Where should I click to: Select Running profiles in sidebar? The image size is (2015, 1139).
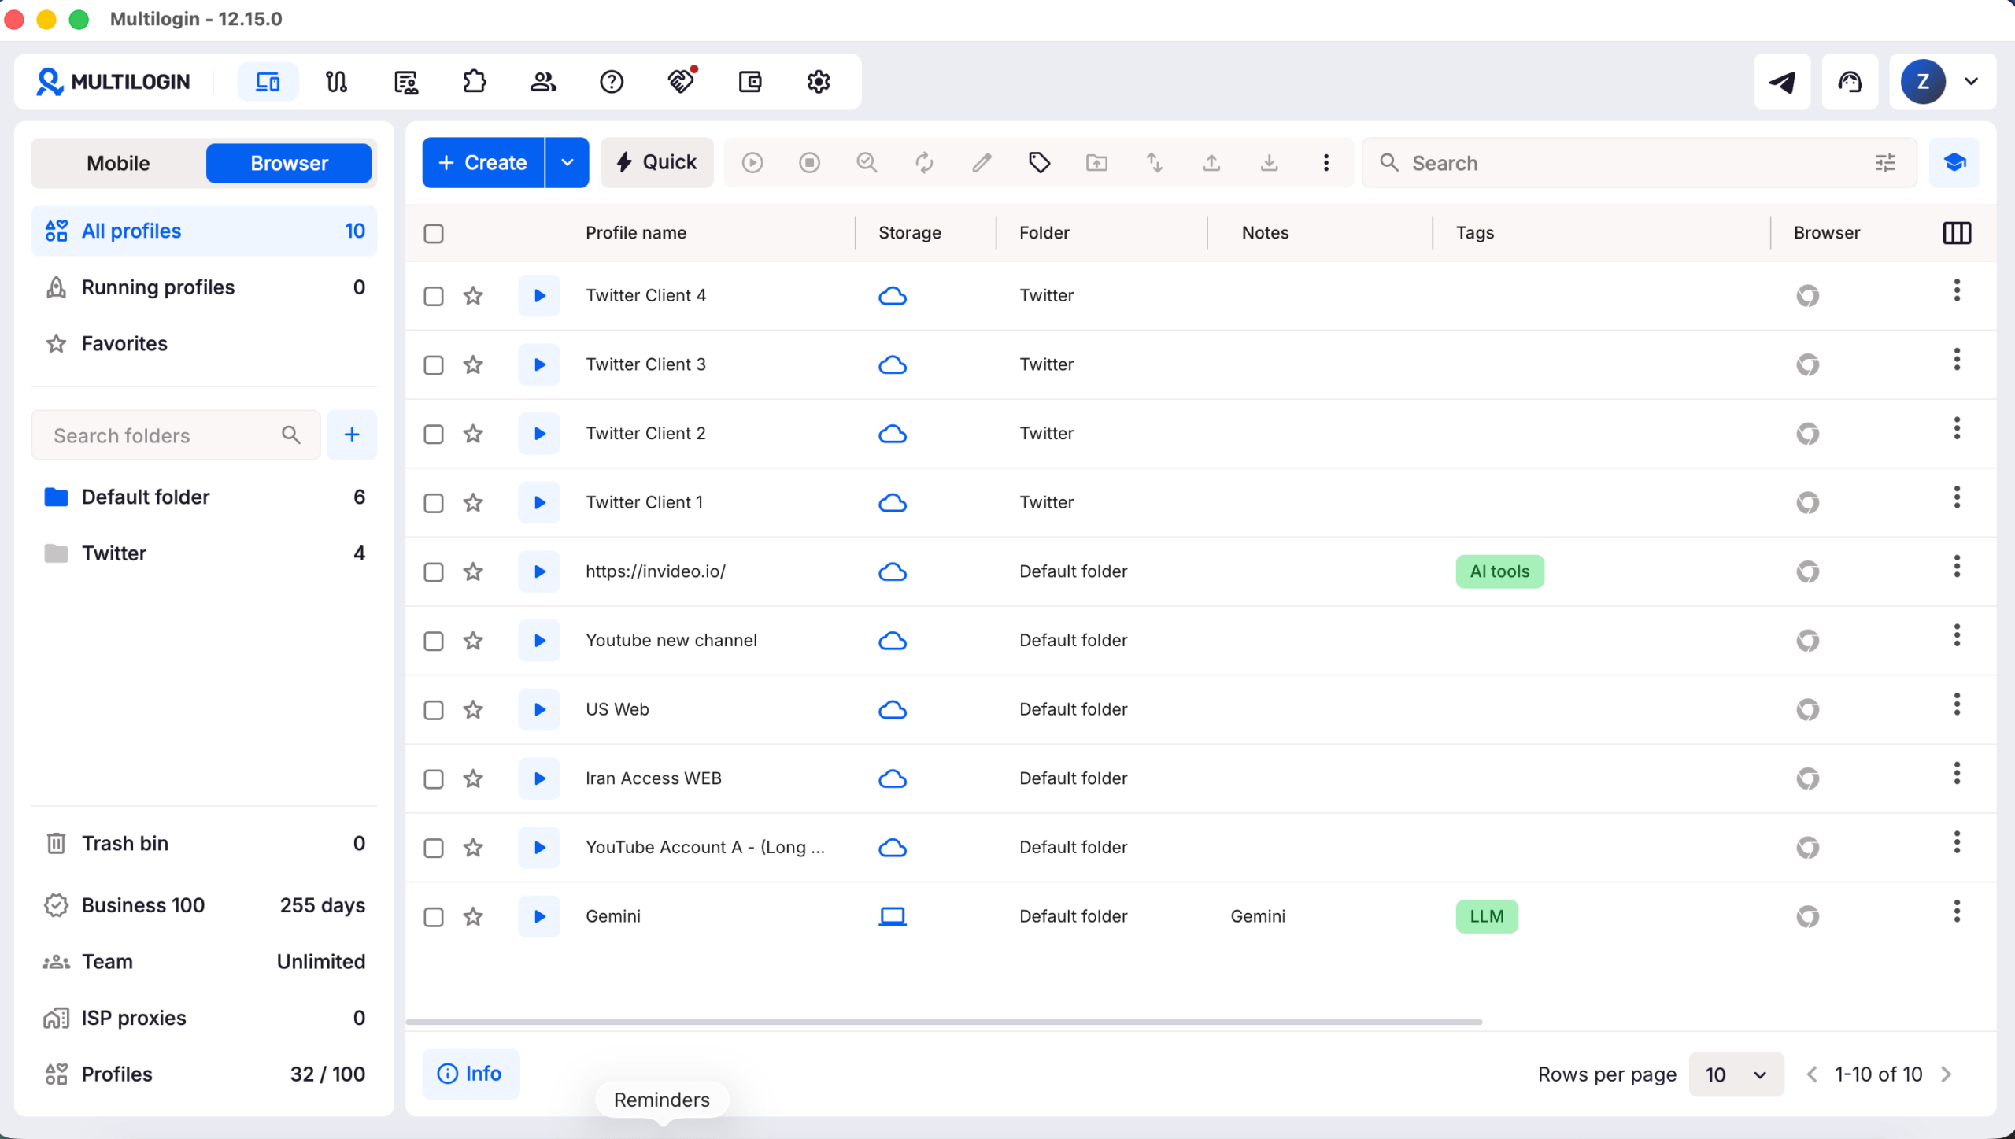pyautogui.click(x=204, y=287)
